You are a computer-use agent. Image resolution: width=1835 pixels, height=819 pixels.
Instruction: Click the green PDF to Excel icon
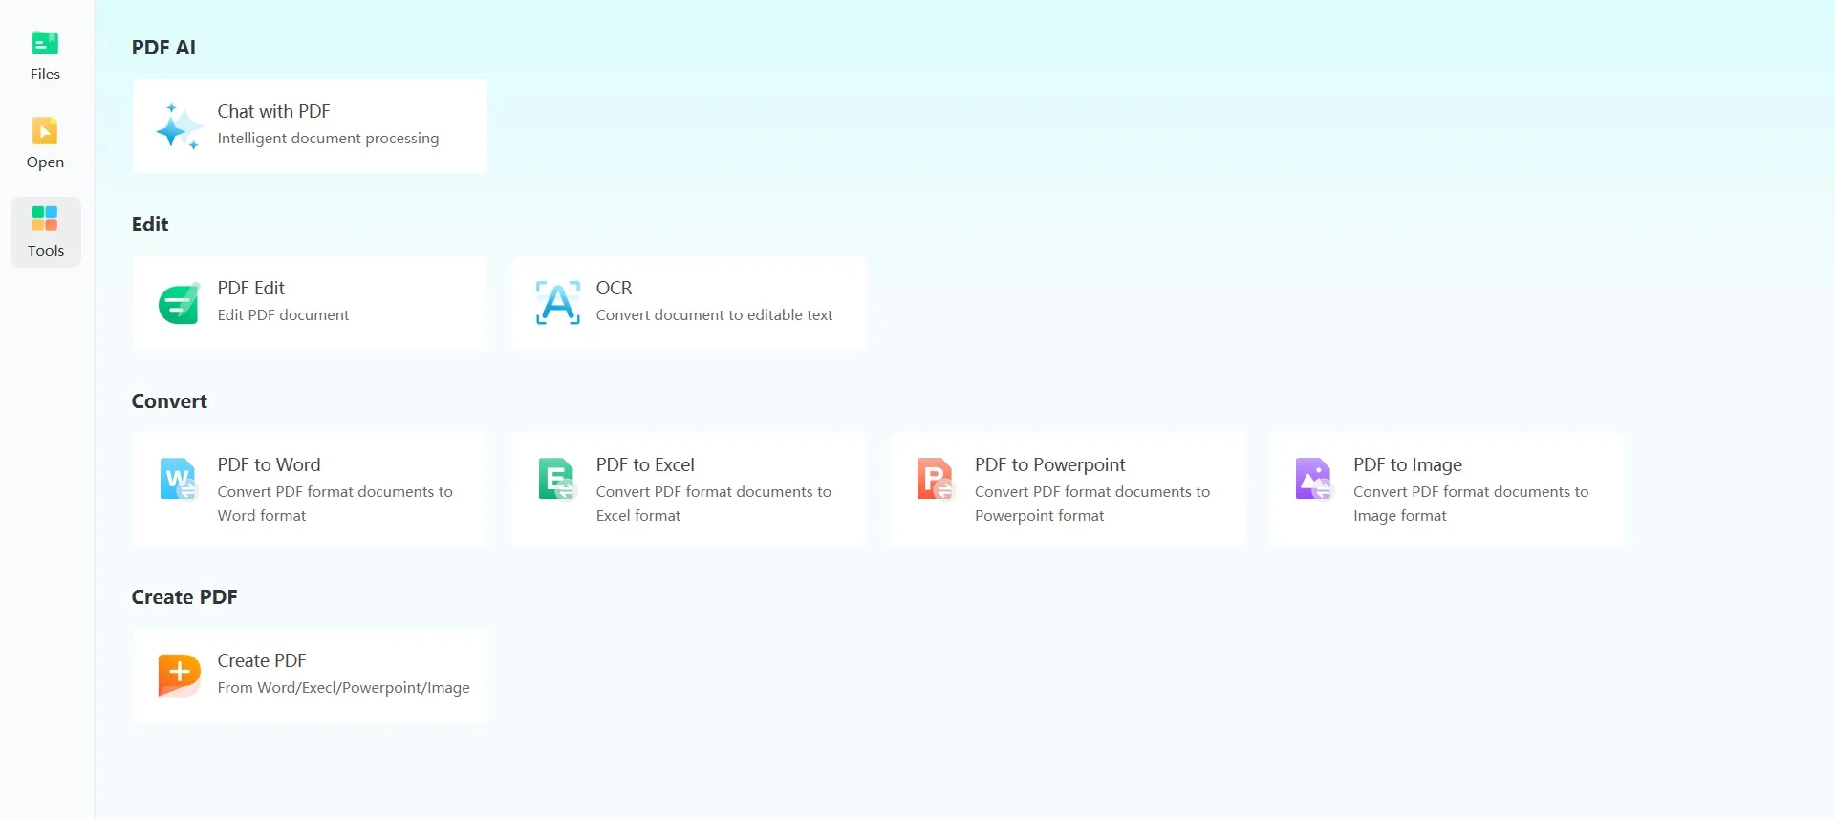557,479
